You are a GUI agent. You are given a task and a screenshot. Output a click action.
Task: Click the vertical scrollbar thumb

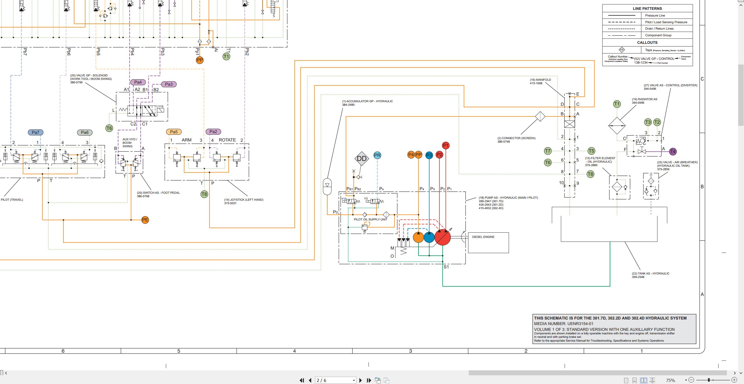[x=741, y=95]
